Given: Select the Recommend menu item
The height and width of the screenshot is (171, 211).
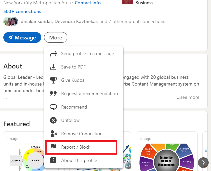Looking at the screenshot, I should pos(84,107).
